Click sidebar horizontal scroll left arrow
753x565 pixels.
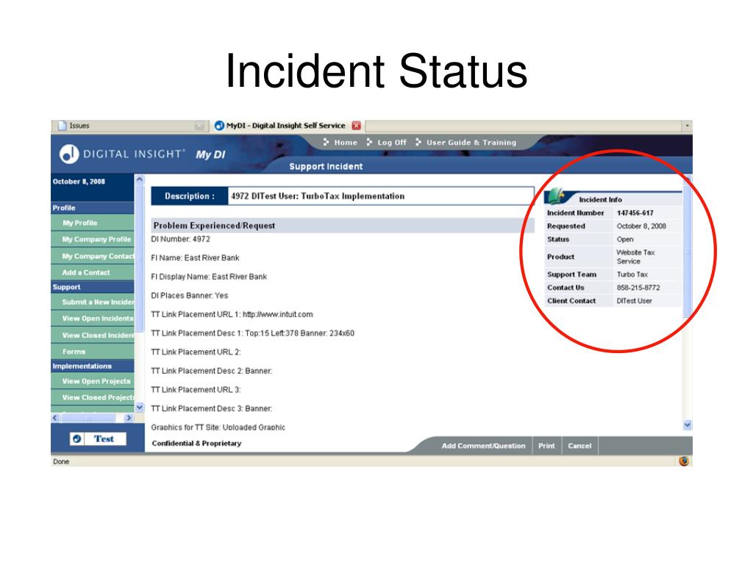pos(55,418)
